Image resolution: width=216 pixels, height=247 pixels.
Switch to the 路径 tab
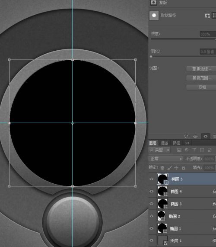pos(176,143)
